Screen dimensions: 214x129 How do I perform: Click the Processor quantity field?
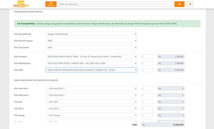[147, 57]
